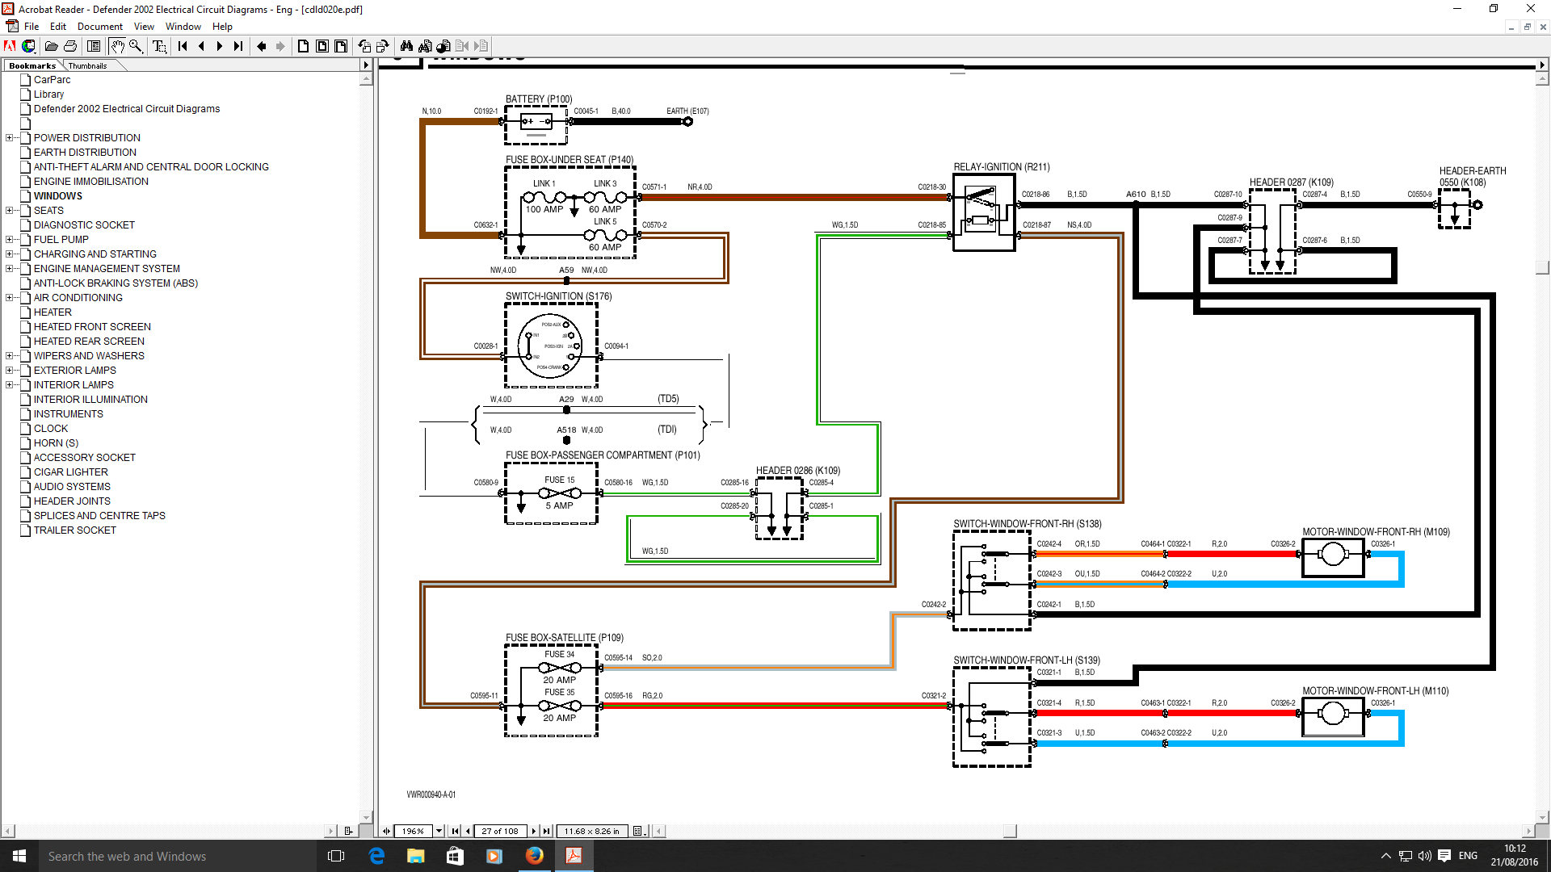This screenshot has height=872, width=1551.
Task: Click the navigation pane toggle in status bar
Action: [x=386, y=831]
